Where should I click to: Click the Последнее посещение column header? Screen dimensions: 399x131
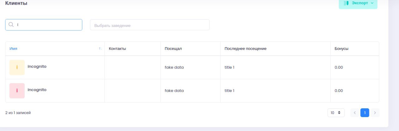pyautogui.click(x=245, y=49)
